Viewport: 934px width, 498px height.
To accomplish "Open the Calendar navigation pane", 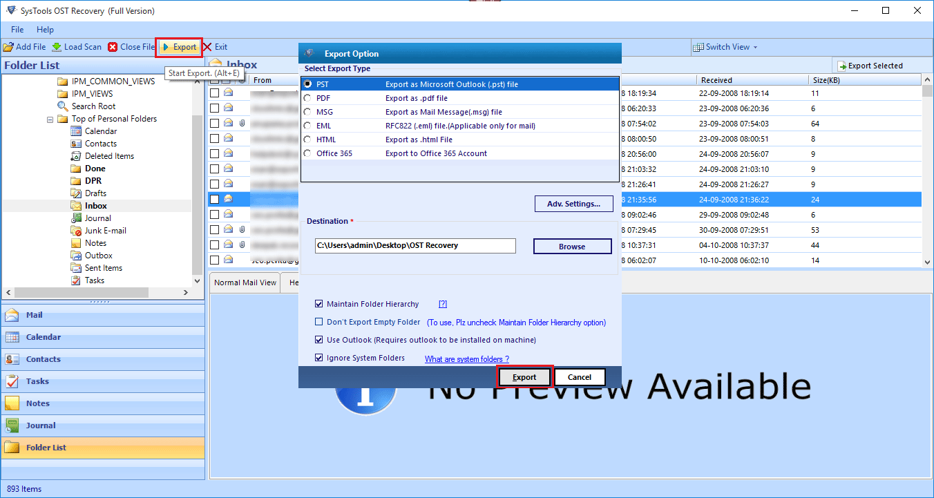I will click(103, 337).
